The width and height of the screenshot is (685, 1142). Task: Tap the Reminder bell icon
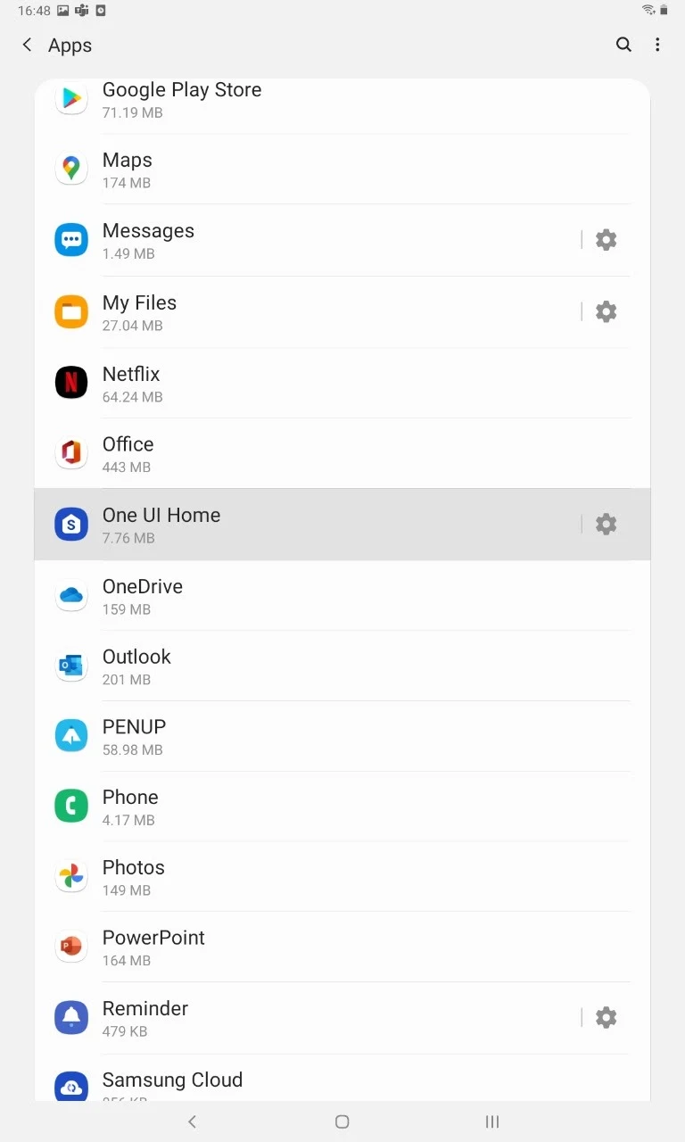click(71, 1018)
